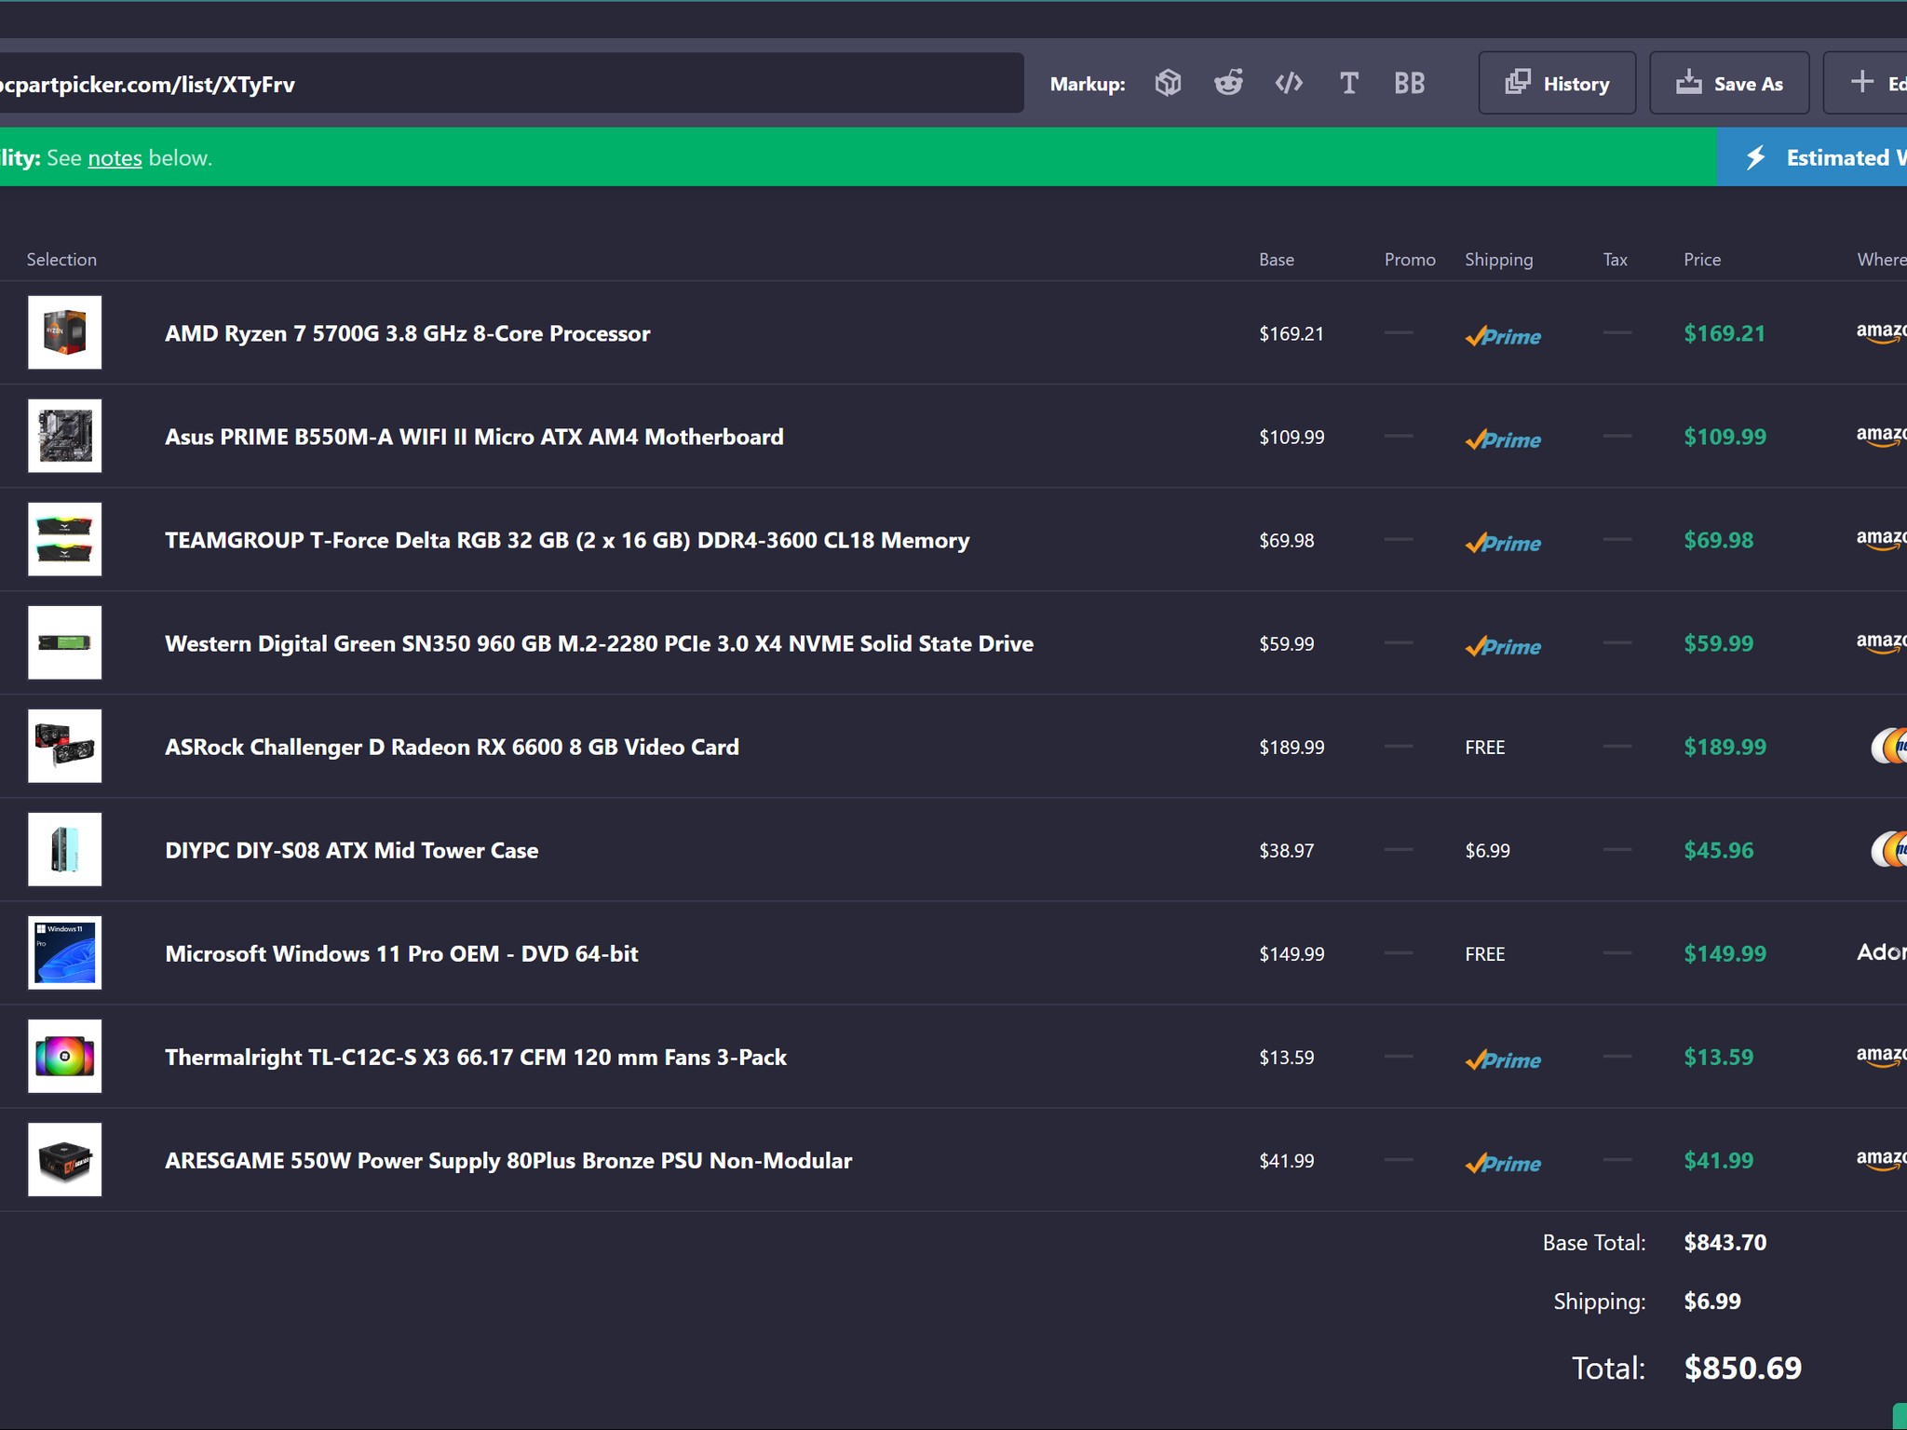Click the $169.21 green price for Ryzen

1724,333
